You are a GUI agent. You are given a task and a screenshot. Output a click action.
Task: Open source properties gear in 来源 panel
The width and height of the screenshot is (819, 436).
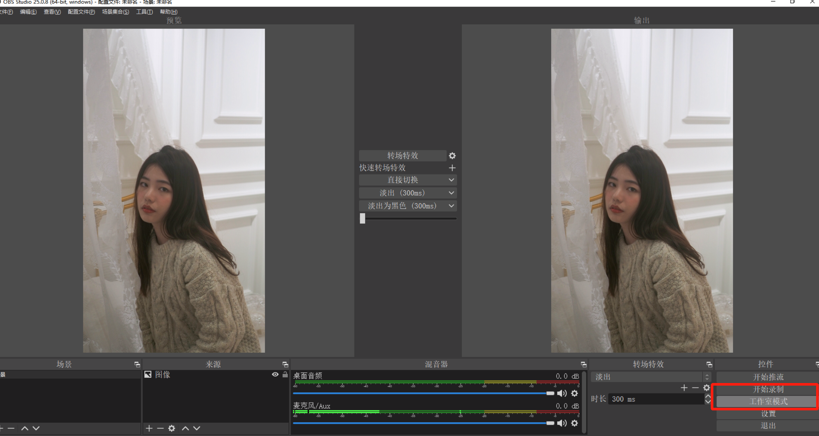172,428
